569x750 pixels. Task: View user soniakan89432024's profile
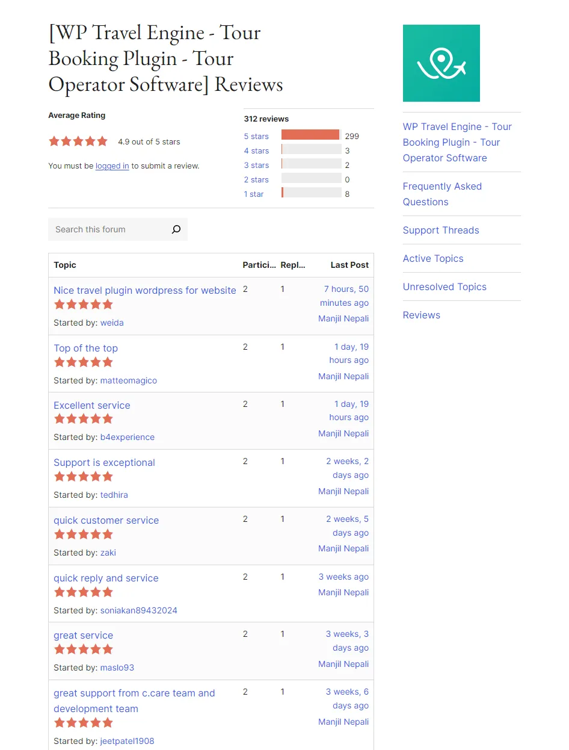click(x=139, y=610)
